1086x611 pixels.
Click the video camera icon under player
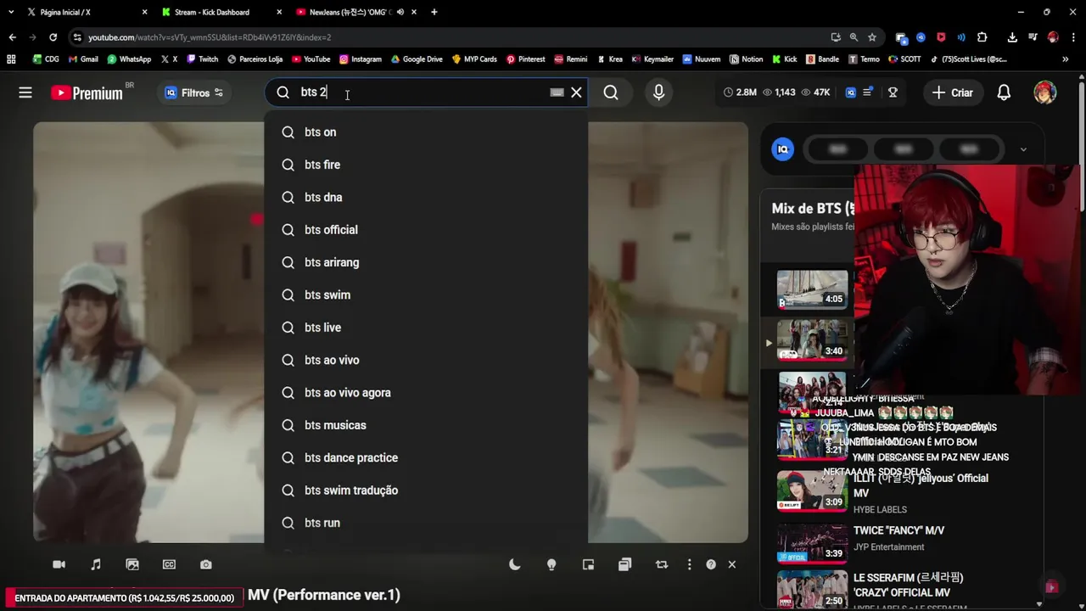59,564
